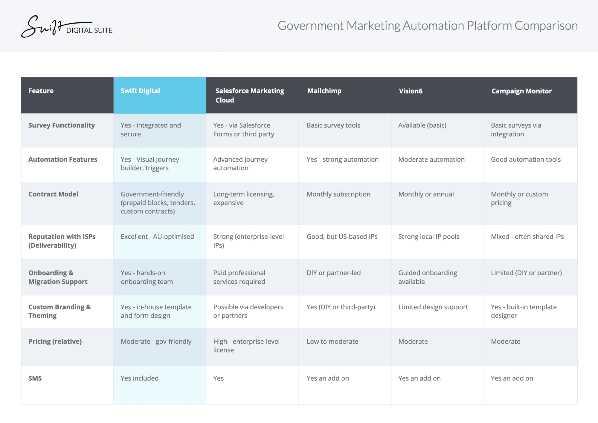Image resolution: width=598 pixels, height=423 pixels.
Task: Click Onboarding & Migration Support label
Action: click(x=58, y=277)
